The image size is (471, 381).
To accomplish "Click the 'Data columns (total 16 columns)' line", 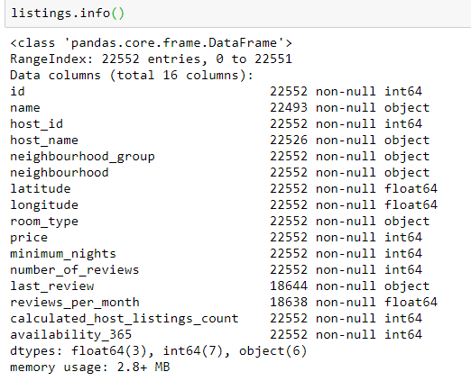I will [132, 75].
